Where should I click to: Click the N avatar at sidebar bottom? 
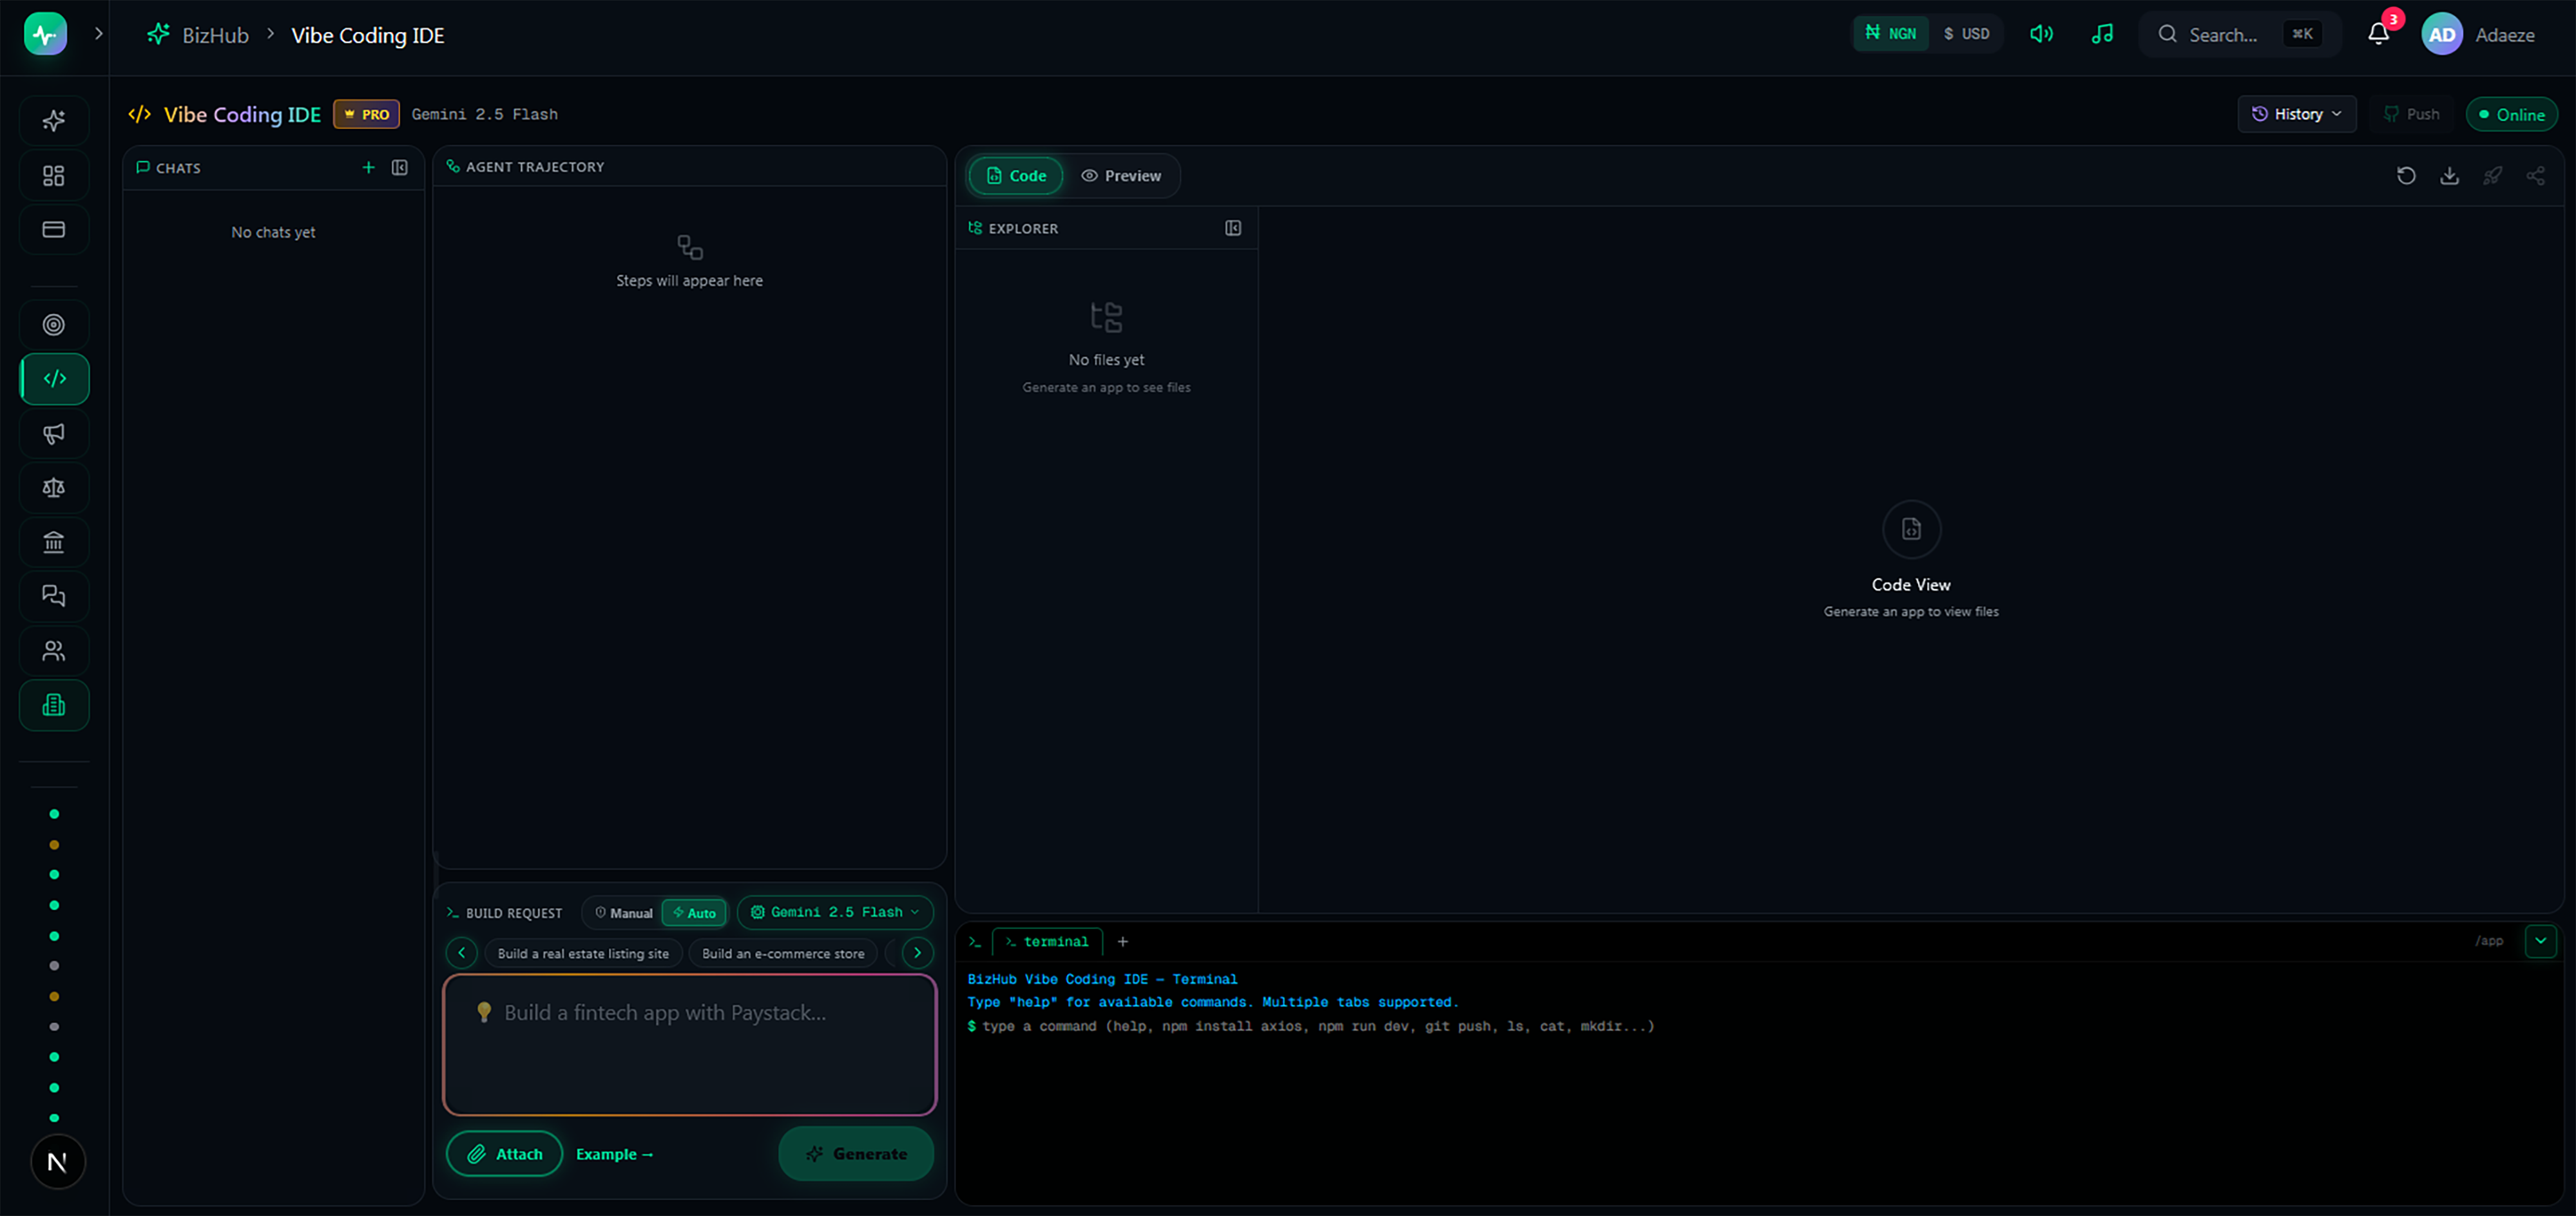pyautogui.click(x=57, y=1162)
